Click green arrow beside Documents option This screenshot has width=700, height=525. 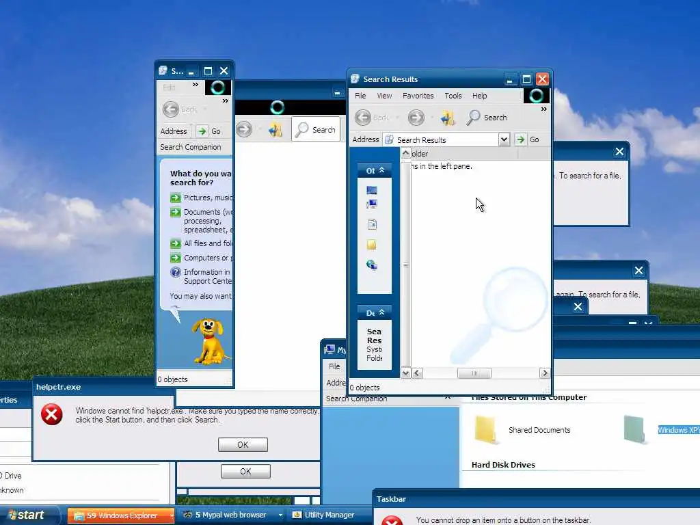click(176, 212)
